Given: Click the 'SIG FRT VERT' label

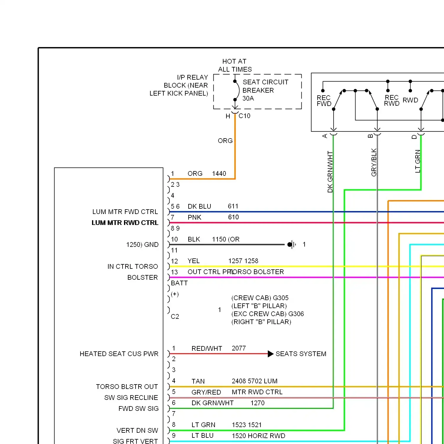Looking at the screenshot, I should pyautogui.click(x=135, y=441).
